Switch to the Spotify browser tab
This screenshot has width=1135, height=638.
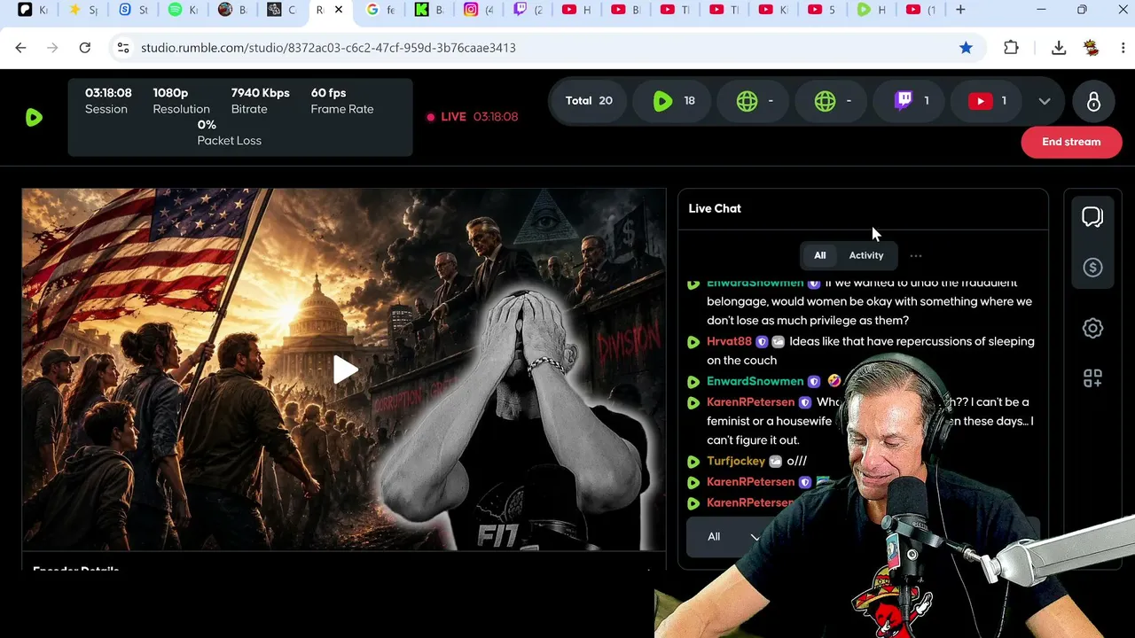point(184,10)
